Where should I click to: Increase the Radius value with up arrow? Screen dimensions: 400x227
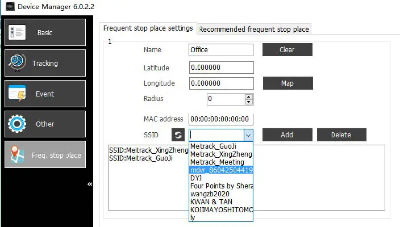249,96
